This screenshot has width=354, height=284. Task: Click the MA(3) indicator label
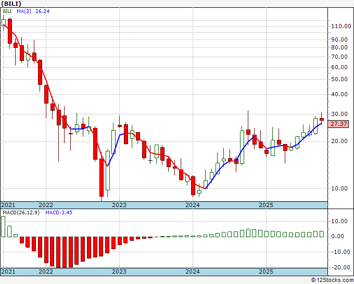(24, 11)
